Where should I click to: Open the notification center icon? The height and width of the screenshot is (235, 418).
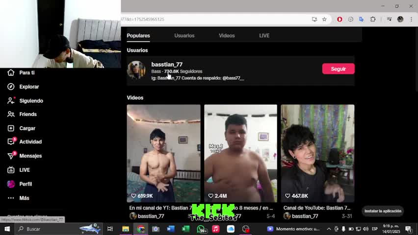click(409, 229)
